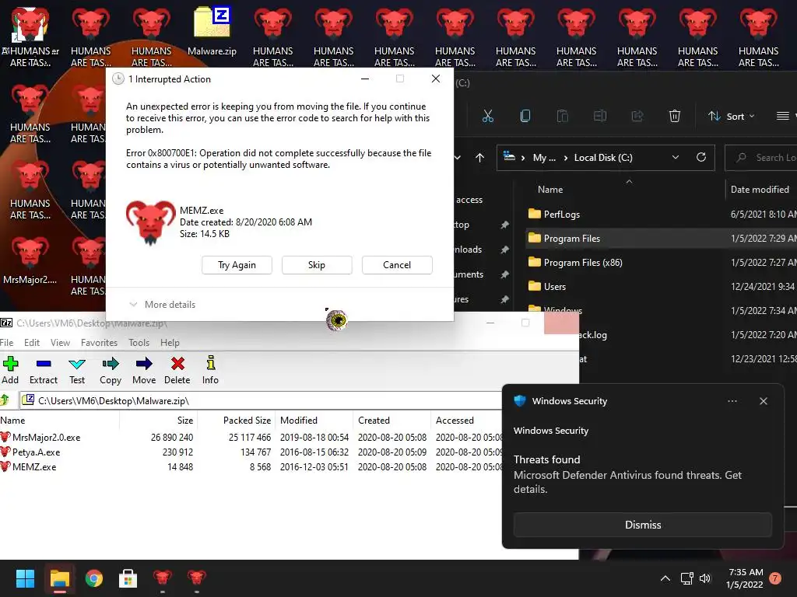
Task: Go up one folder level in 7-Zip
Action: coord(5,400)
